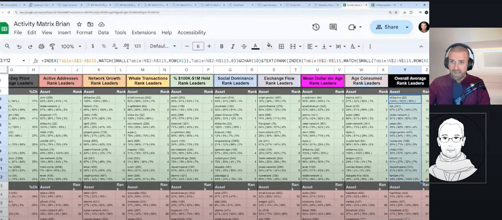This screenshot has width=502, height=220.
Task: Star the Activity Matrix Brian document
Action: click(79, 24)
